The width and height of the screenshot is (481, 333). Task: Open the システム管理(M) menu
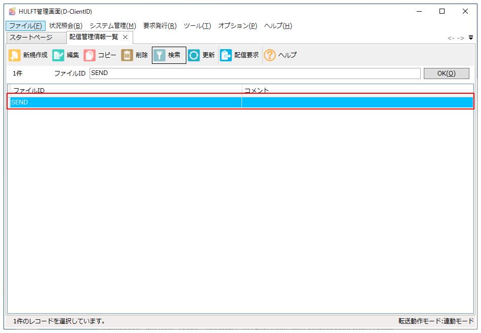(x=112, y=26)
